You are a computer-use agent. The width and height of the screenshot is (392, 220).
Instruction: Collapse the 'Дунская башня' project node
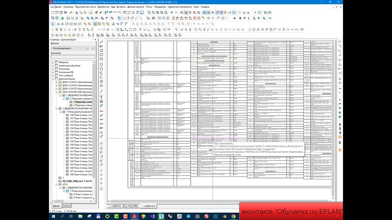[53, 79]
